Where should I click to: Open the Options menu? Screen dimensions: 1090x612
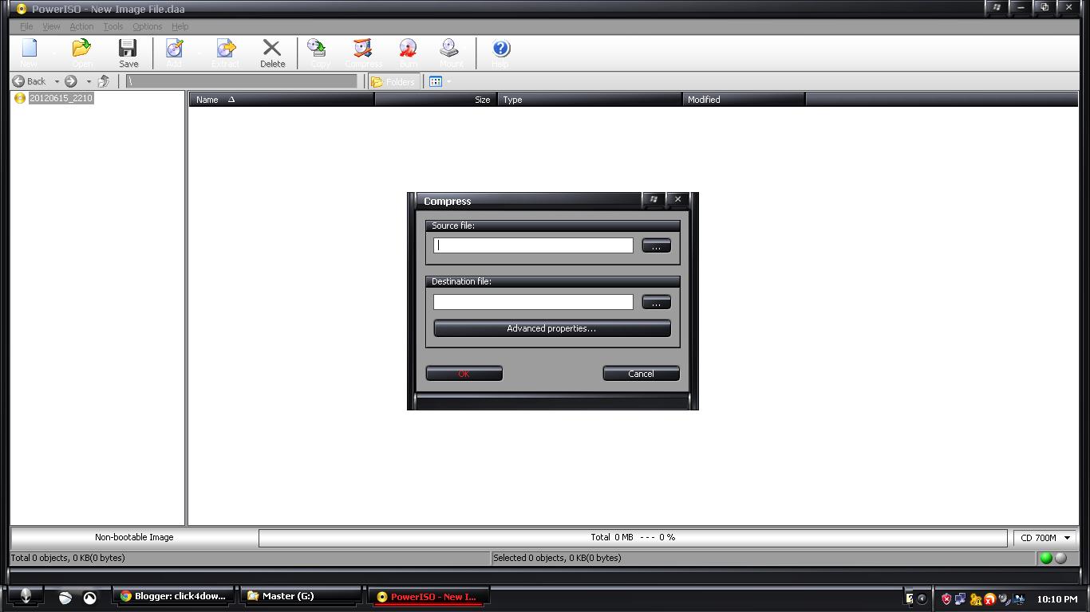coord(148,26)
